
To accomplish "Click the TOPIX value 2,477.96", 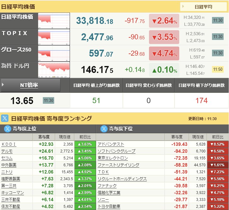I will point(97,37).
